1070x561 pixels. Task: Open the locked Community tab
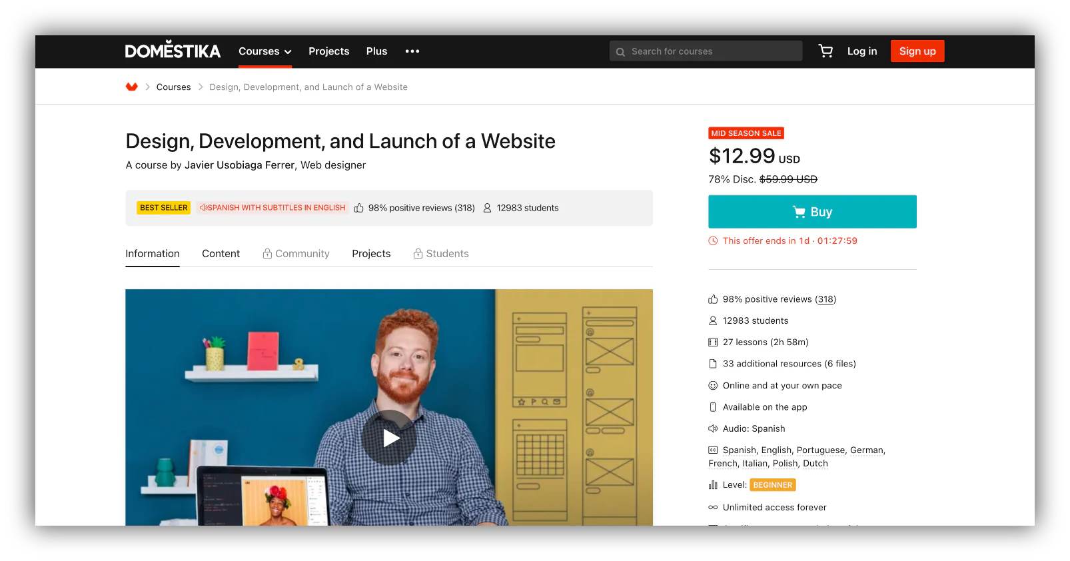pyautogui.click(x=296, y=254)
